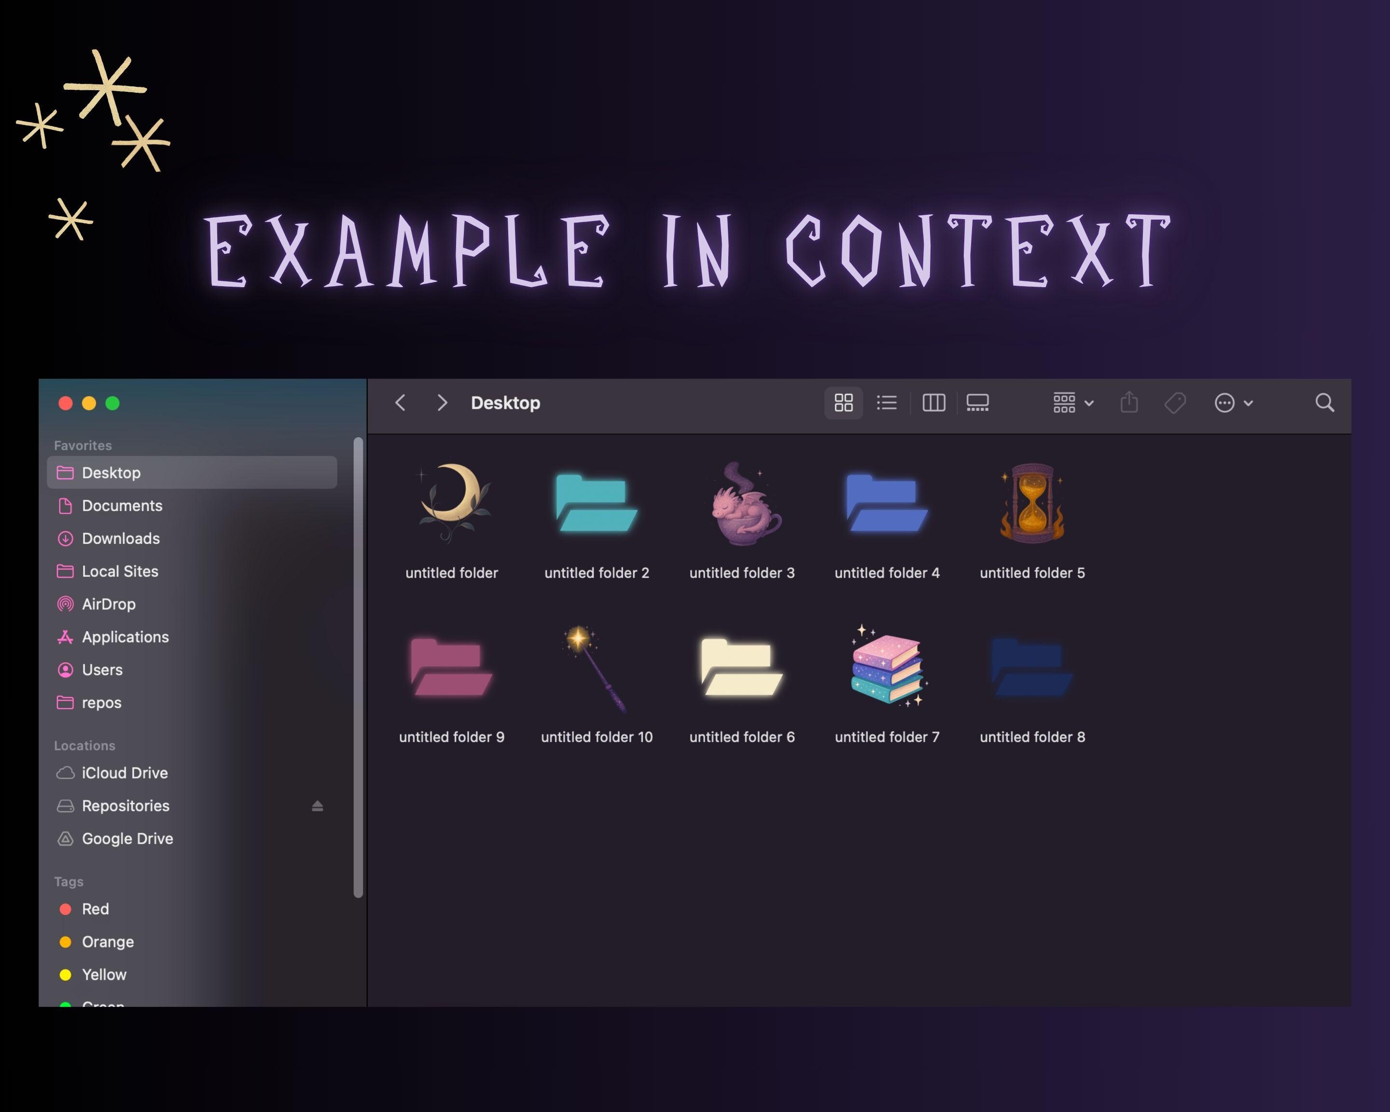Viewport: 1390px width, 1112px height.
Task: Click the Locations section header
Action: (x=84, y=746)
